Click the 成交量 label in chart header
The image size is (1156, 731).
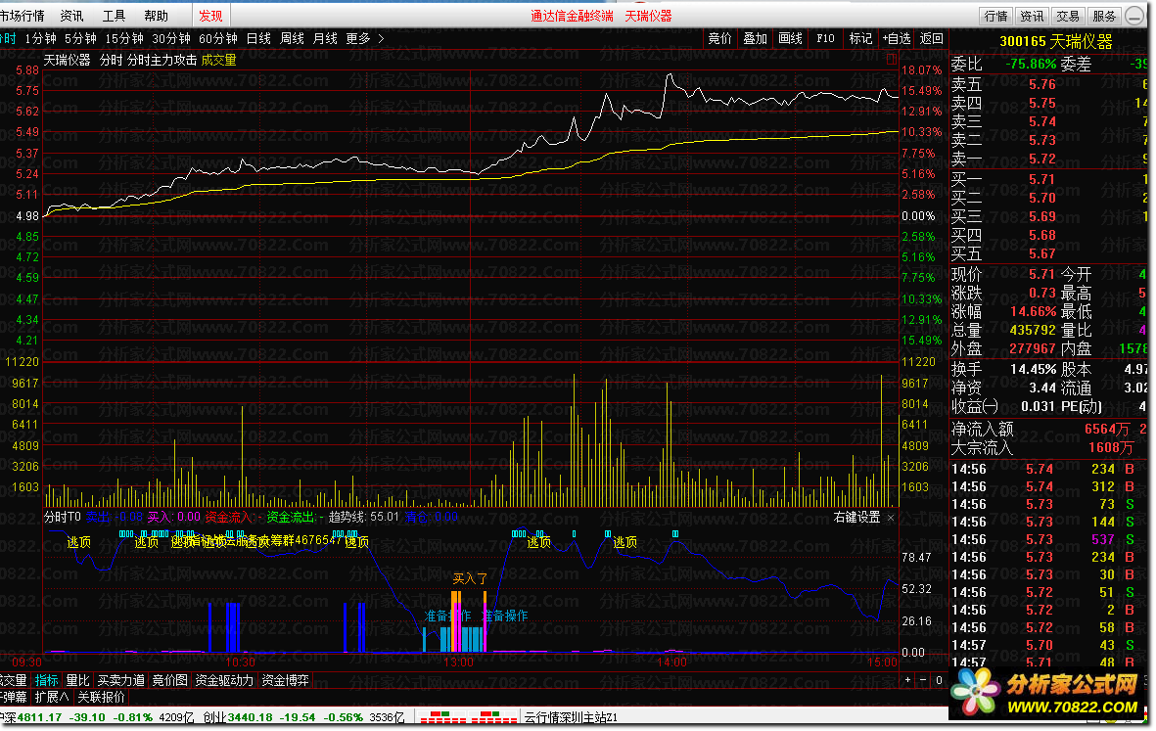pyautogui.click(x=219, y=60)
